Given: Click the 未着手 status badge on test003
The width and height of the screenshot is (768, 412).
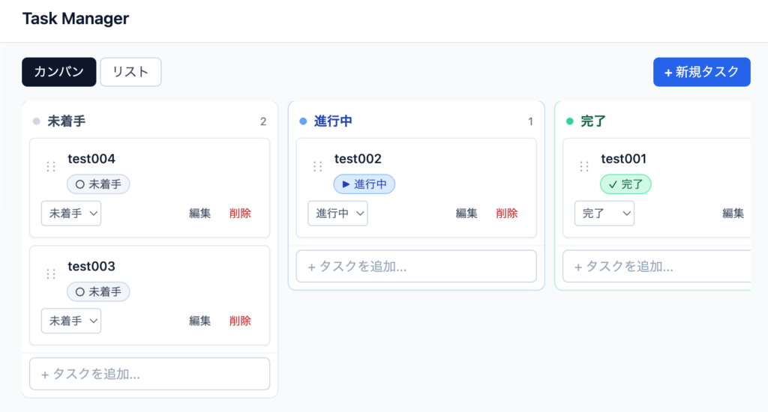Looking at the screenshot, I should pyautogui.click(x=98, y=292).
